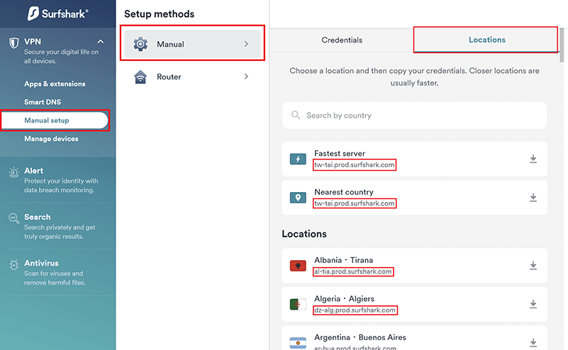Go to Manage devices

(51, 139)
